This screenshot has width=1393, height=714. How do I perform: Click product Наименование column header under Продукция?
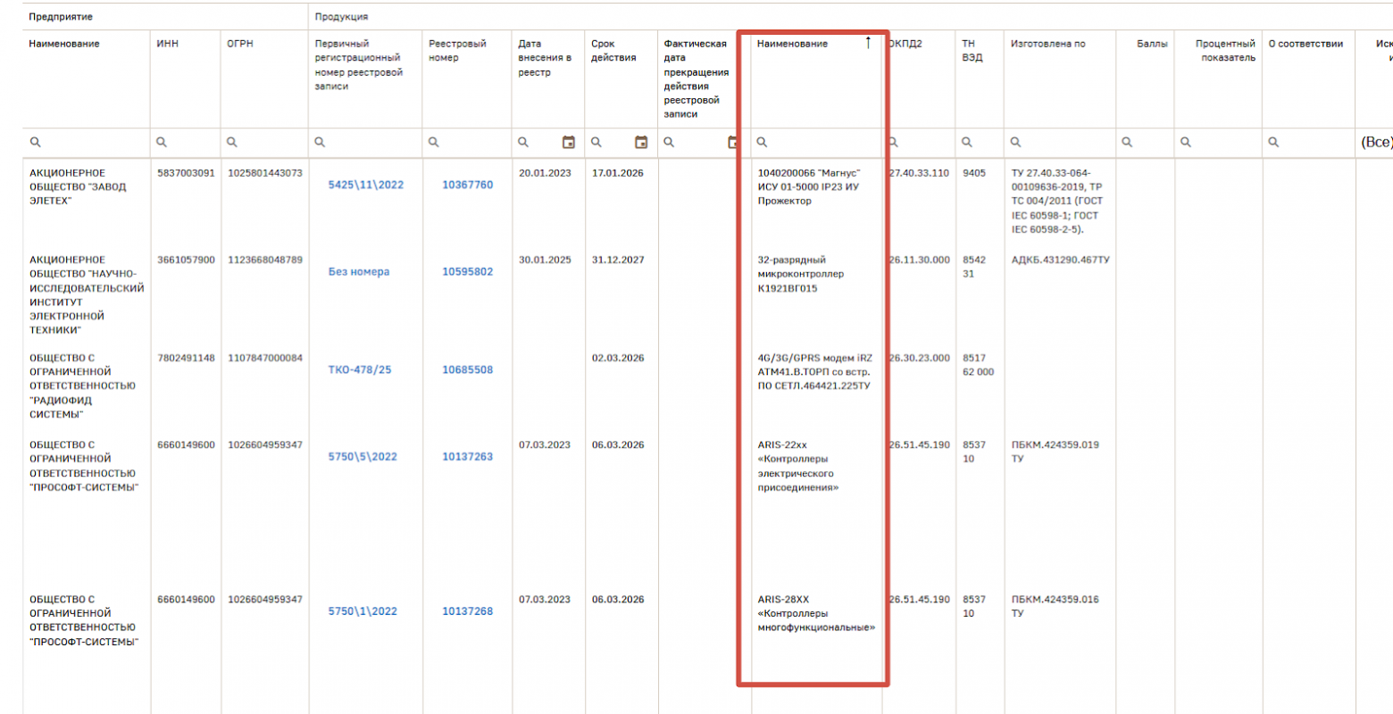point(792,44)
